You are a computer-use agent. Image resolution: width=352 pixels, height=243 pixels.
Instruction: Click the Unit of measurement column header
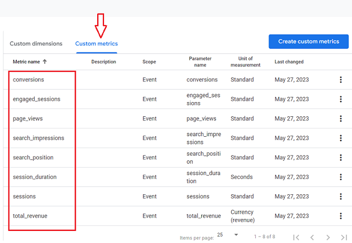pyautogui.click(x=245, y=62)
